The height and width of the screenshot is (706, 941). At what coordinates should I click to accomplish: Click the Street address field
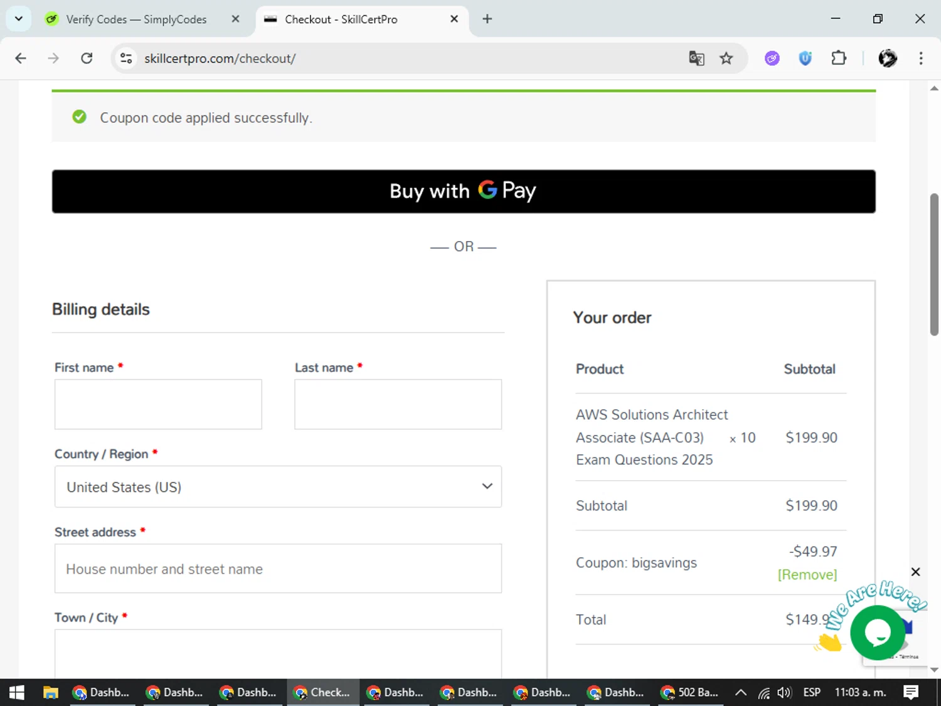(x=278, y=569)
